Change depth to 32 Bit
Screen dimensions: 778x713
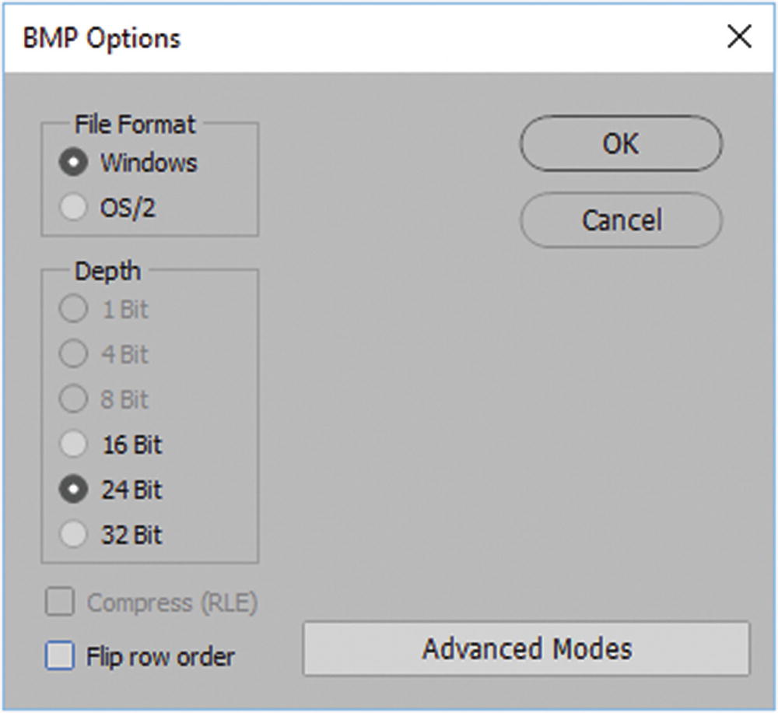click(x=74, y=535)
